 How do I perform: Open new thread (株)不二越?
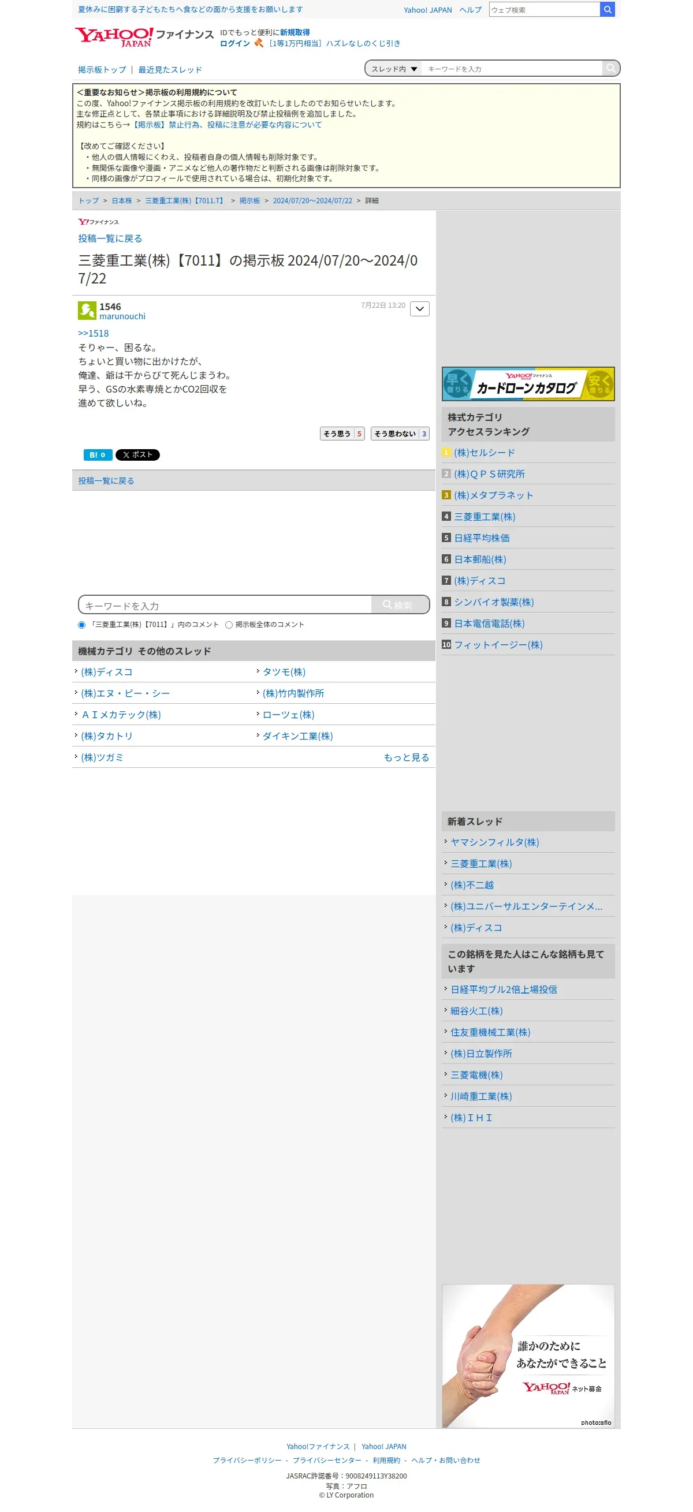pos(472,885)
